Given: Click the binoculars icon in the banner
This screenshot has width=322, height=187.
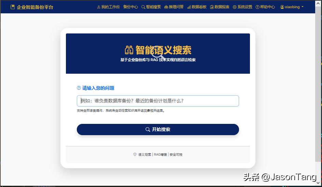Looking at the screenshot, I should 129,50.
